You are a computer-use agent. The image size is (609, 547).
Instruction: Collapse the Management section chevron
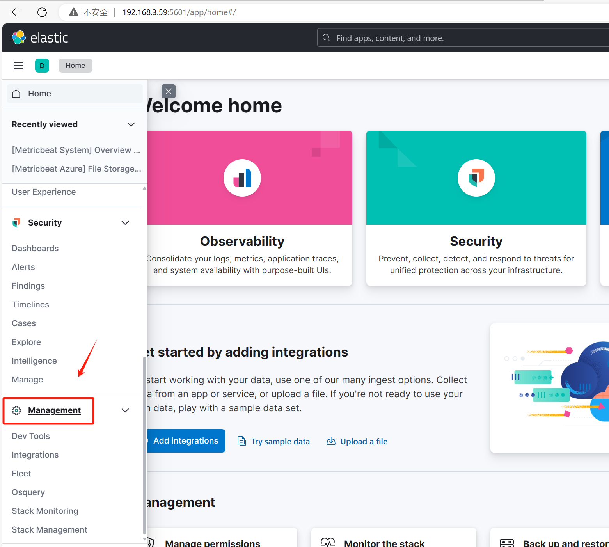[125, 410]
